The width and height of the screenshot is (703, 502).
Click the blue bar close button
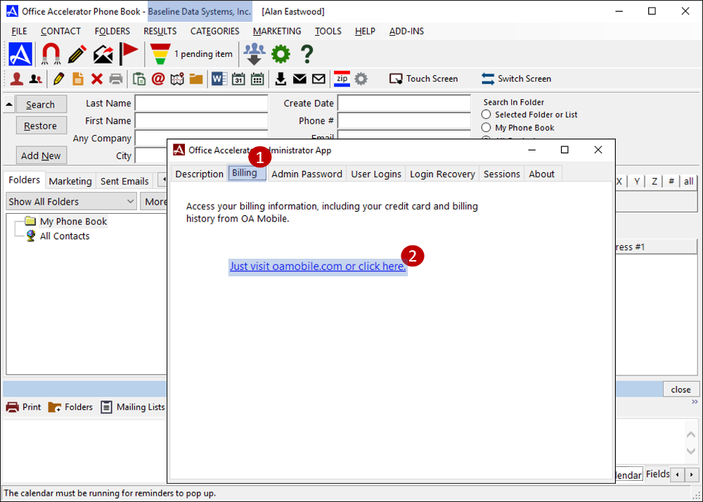pyautogui.click(x=681, y=390)
